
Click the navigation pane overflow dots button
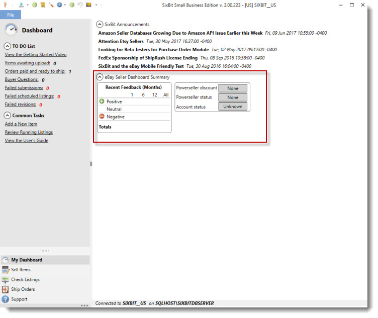84,305
